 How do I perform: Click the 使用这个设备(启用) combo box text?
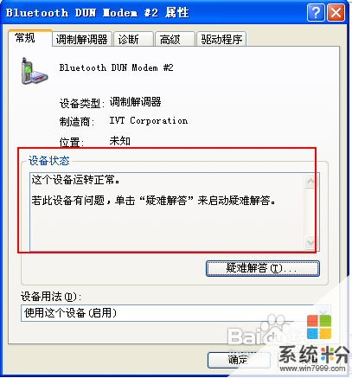tap(71, 313)
